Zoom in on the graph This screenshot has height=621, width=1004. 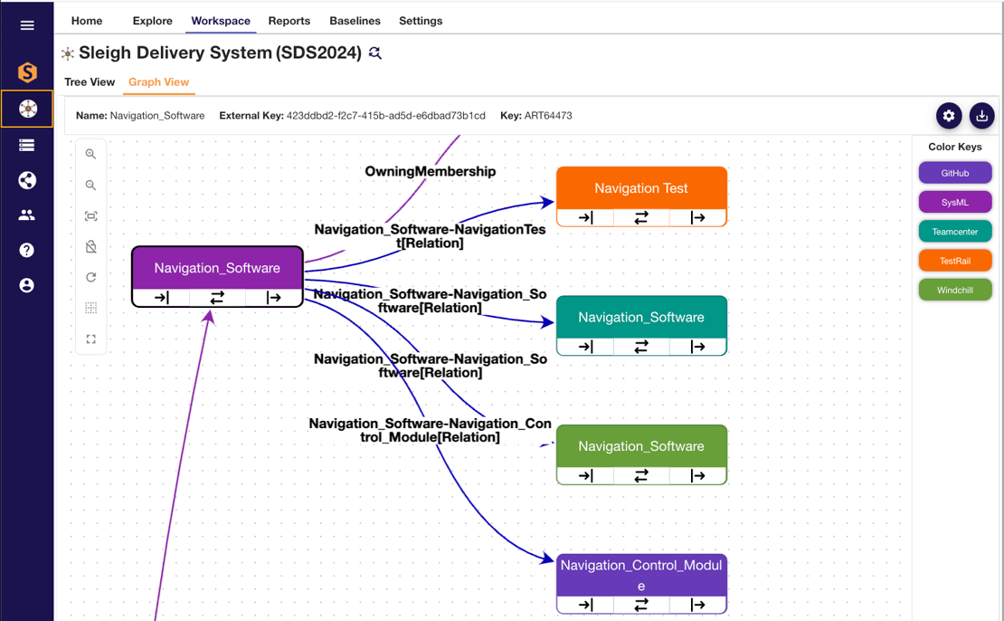pyautogui.click(x=91, y=155)
